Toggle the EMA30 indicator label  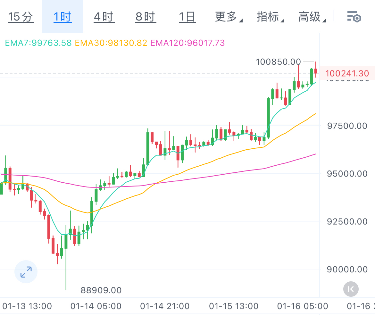(111, 43)
